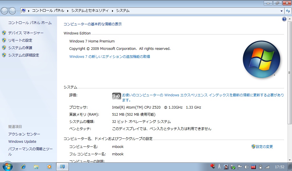
Task: Click Windows 7 の新しいエディションの追加機能の取得 link
Action: (x=110, y=56)
